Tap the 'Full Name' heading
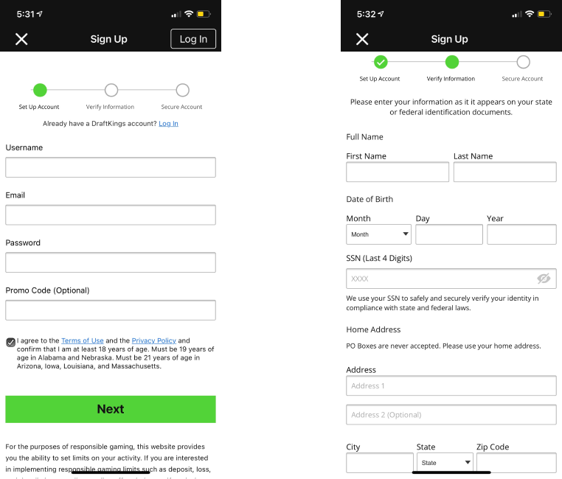 click(364, 137)
